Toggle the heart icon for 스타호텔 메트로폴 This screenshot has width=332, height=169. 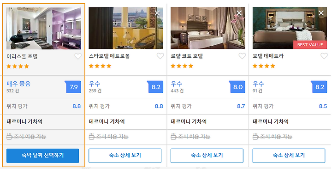click(160, 56)
